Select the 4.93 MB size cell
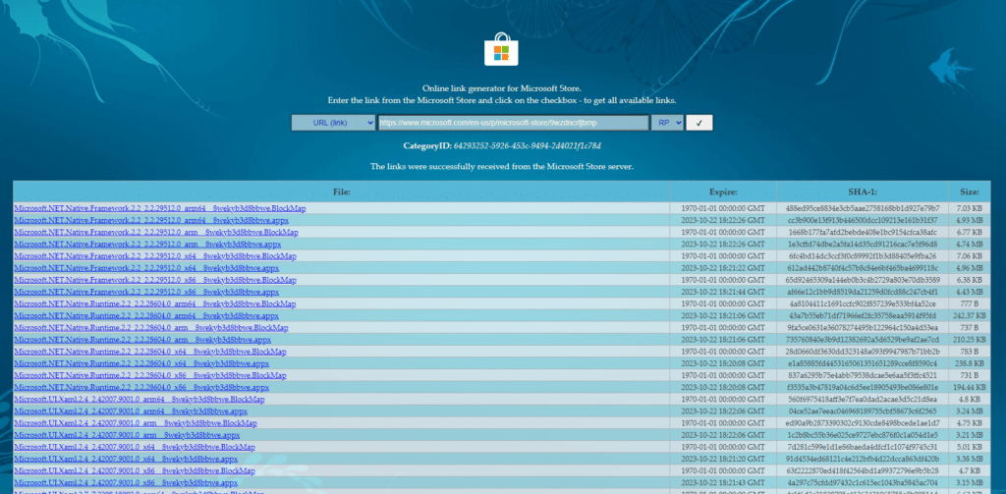 pyautogui.click(x=970, y=220)
